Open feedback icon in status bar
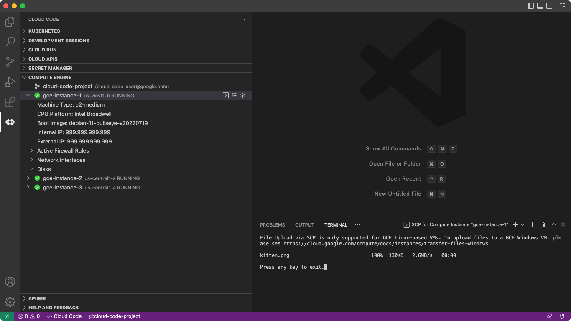The height and width of the screenshot is (321, 571). click(x=549, y=316)
